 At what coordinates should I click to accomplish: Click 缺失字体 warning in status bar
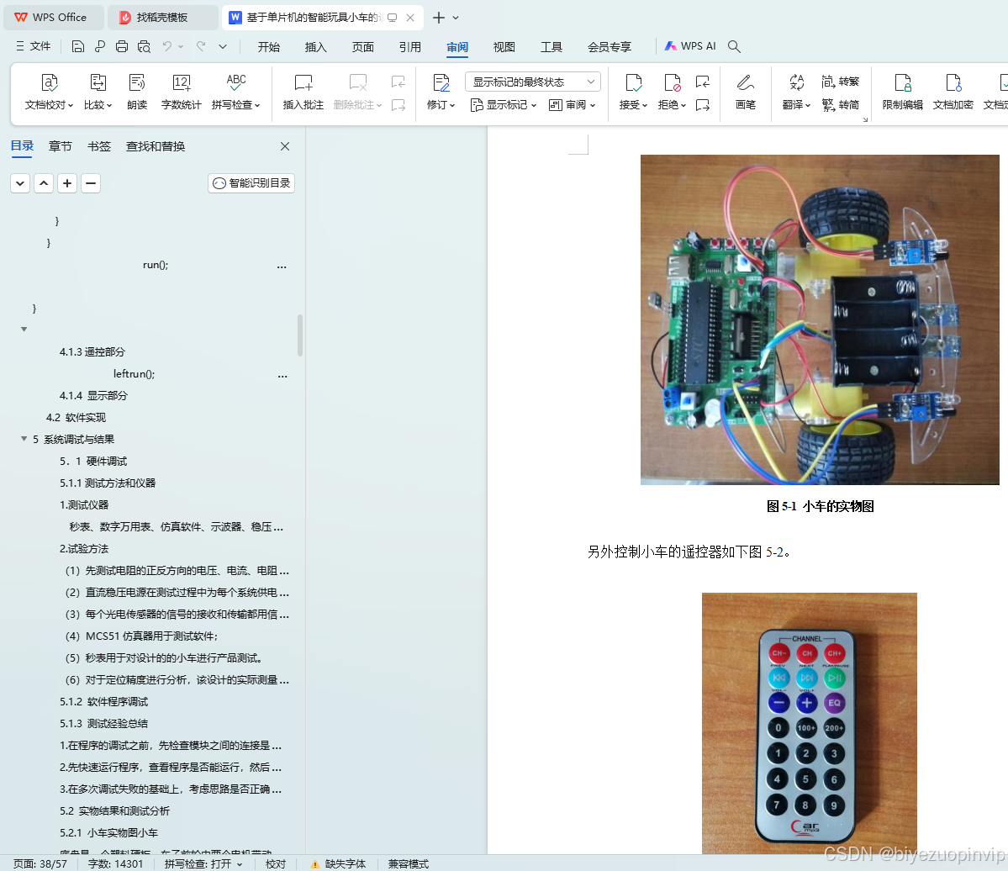[x=338, y=864]
